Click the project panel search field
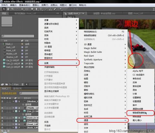Image resolution: width=155 pixels, height=133 pixels. tap(18, 36)
